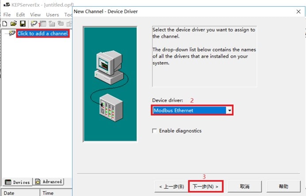Screen dimensions: 306x196
Task: Switch to the Devices tab
Action: 17,182
